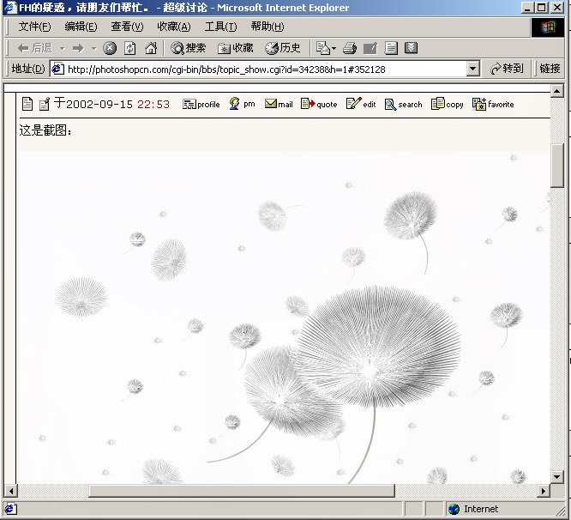Open the 收藏 favorites panel

tap(235, 48)
